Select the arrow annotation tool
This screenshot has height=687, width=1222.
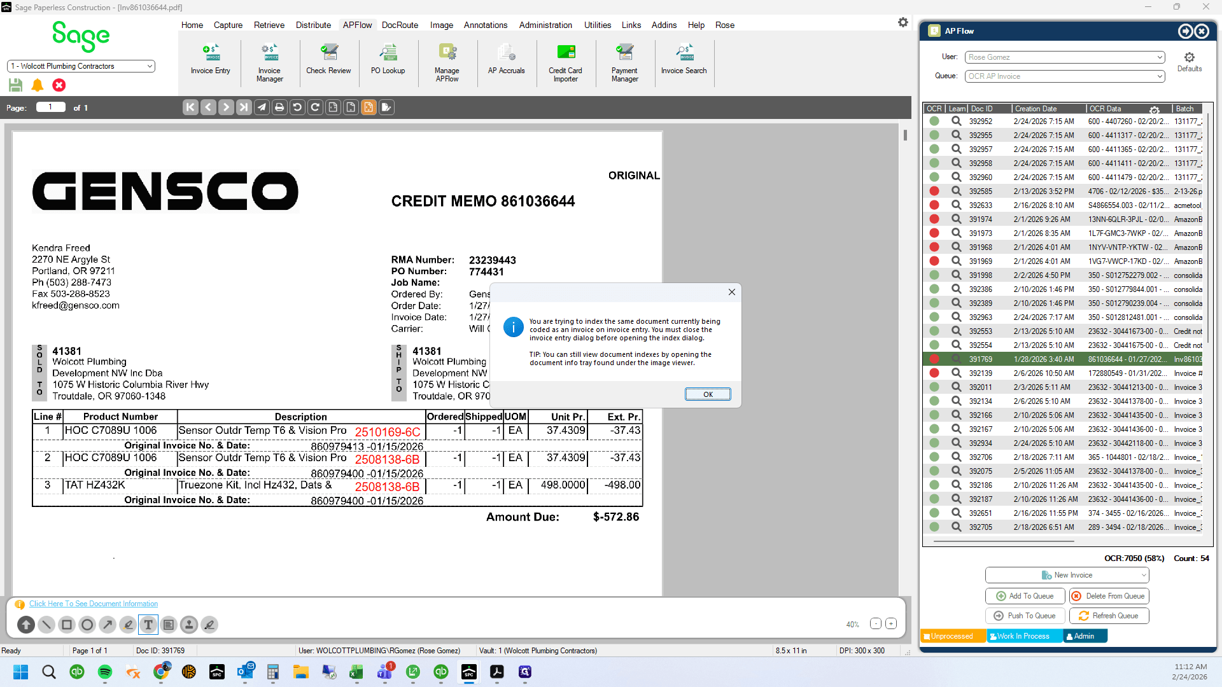tap(108, 625)
